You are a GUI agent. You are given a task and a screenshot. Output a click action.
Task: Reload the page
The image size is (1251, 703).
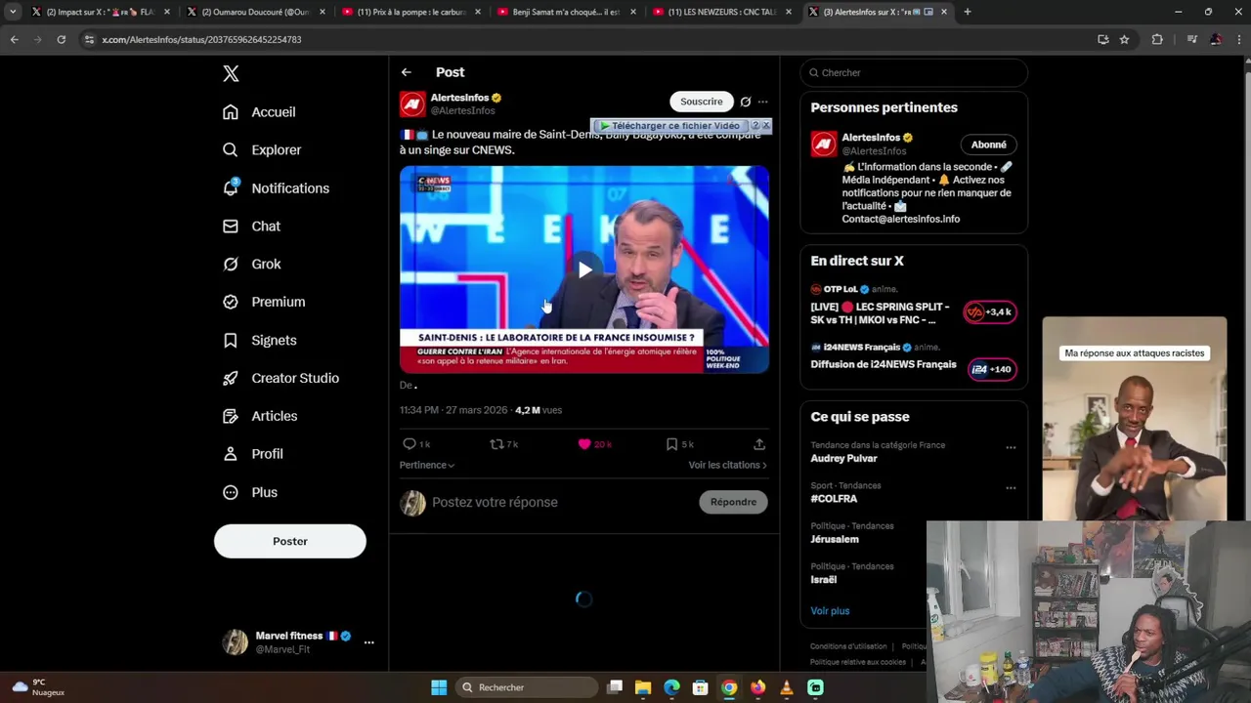[x=62, y=39]
